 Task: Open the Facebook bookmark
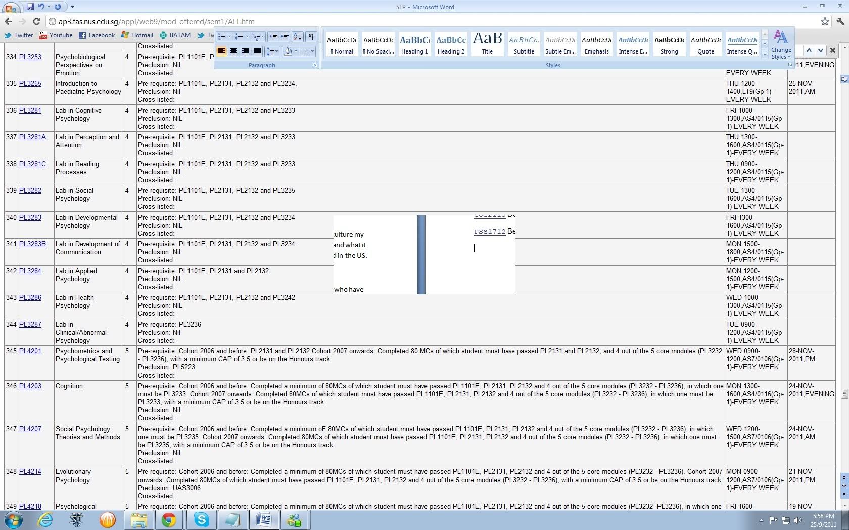(97, 35)
